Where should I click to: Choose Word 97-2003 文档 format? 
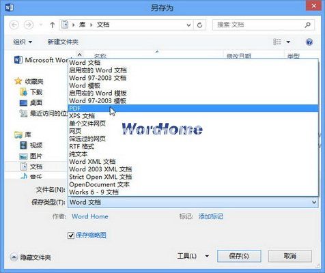pyautogui.click(x=193, y=78)
